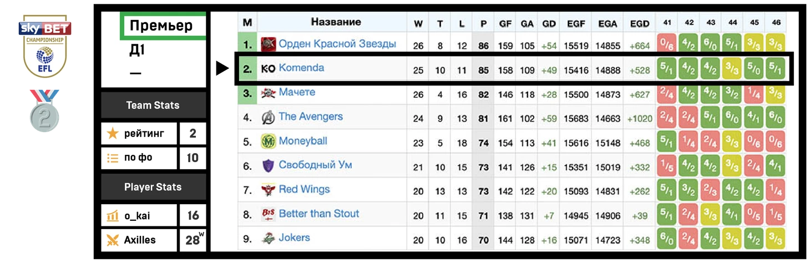Click the black arrow pointing to Komenda row

tap(222, 68)
